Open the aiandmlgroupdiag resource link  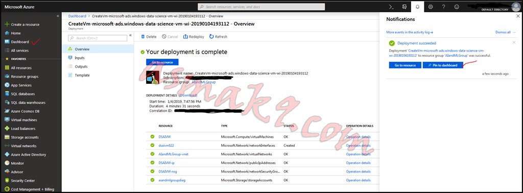pyautogui.click(x=171, y=180)
